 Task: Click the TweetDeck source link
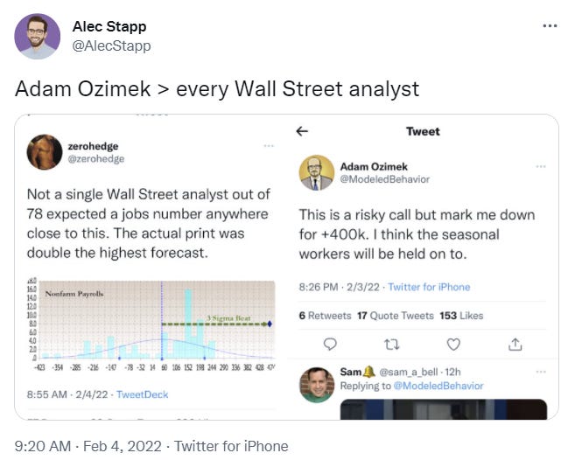(x=143, y=394)
